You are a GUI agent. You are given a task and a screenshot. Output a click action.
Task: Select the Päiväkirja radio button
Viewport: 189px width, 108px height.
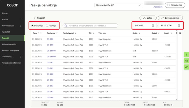click(x=32, y=26)
